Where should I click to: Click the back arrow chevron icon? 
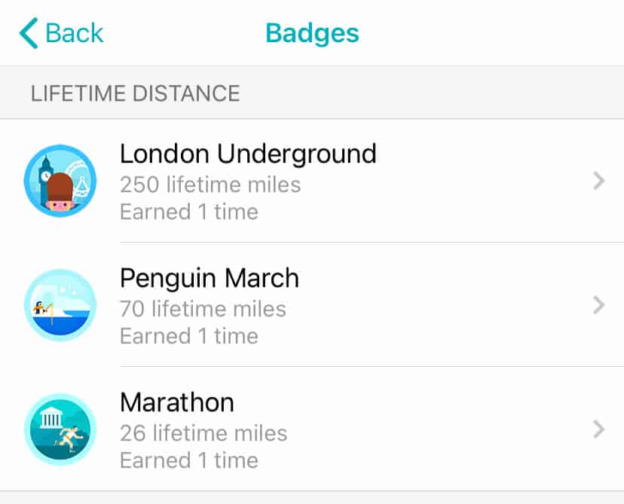point(29,33)
